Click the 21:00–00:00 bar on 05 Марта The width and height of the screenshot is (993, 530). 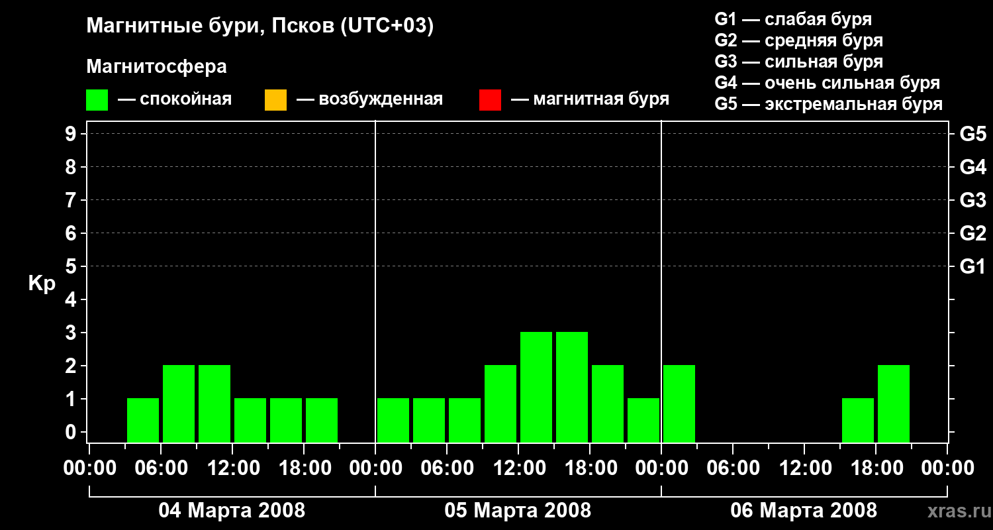[643, 420]
